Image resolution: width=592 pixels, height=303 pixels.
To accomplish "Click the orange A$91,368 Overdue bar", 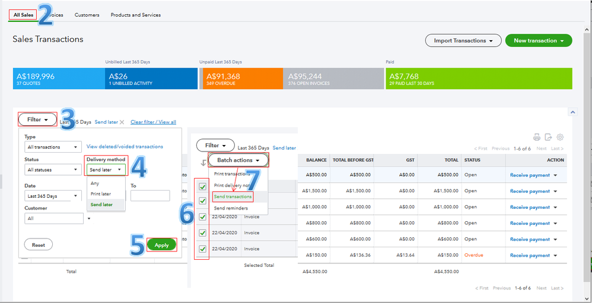I will coord(243,79).
